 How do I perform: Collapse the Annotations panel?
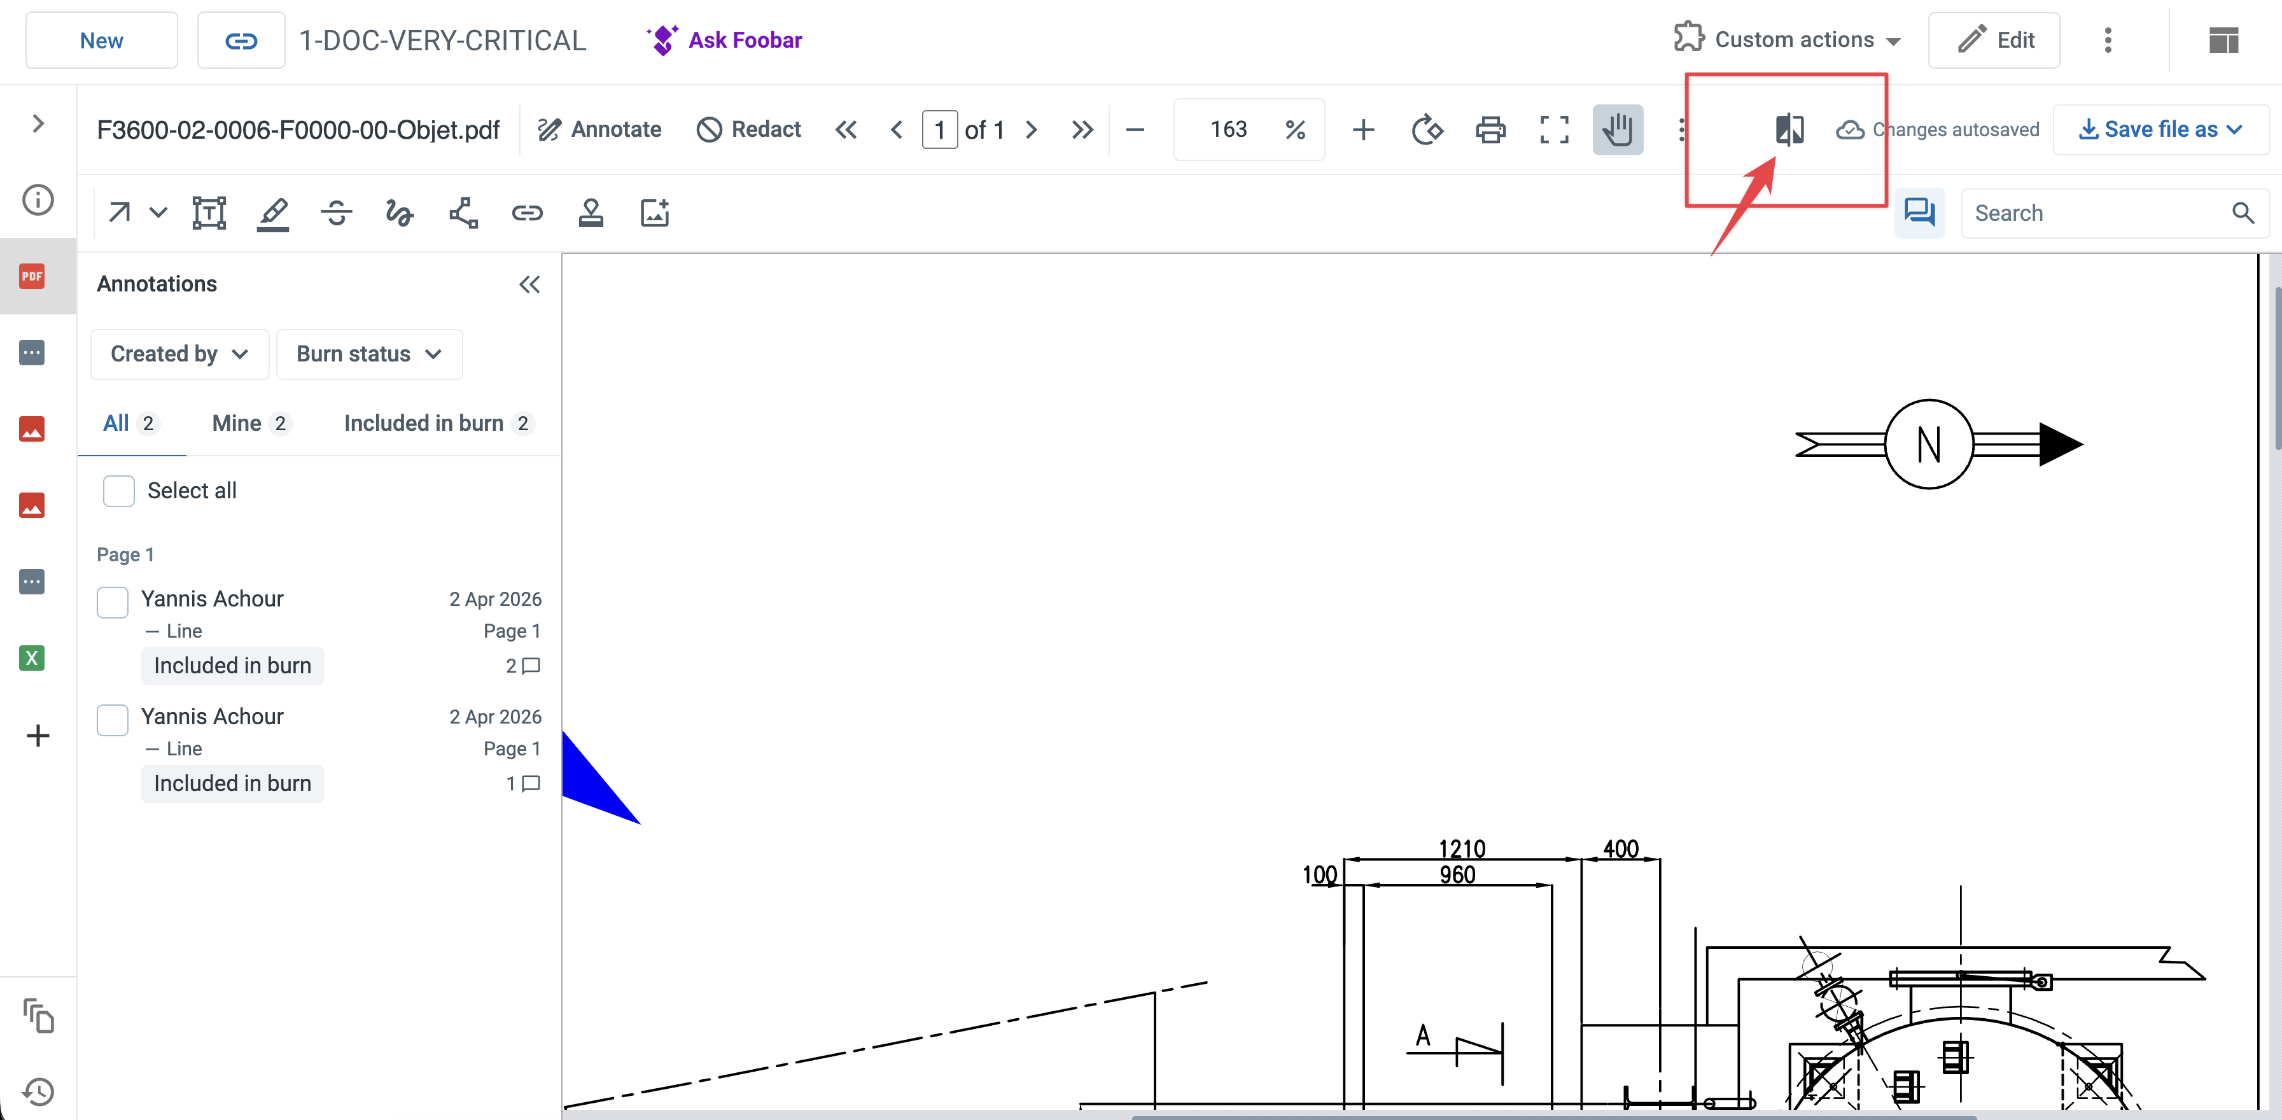(529, 284)
